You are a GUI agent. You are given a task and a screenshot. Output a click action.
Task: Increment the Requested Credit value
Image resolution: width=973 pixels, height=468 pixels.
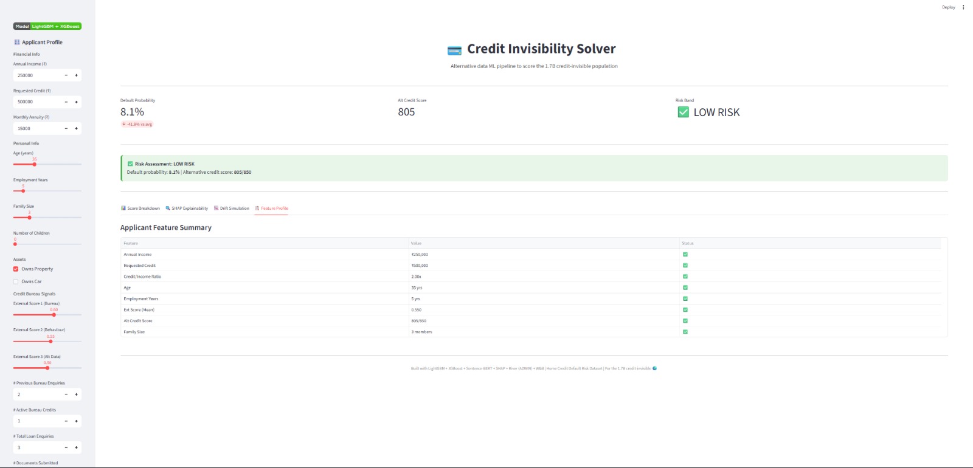coord(76,102)
